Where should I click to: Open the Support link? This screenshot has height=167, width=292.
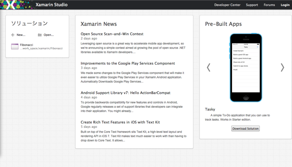(x=252, y=5)
